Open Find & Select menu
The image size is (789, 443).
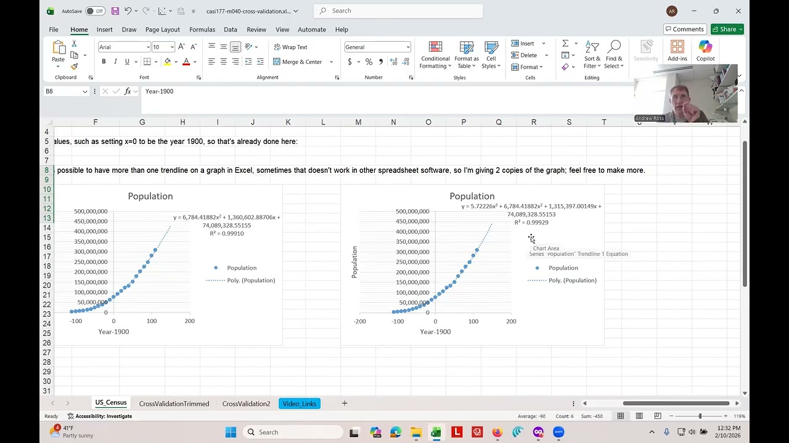(614, 55)
